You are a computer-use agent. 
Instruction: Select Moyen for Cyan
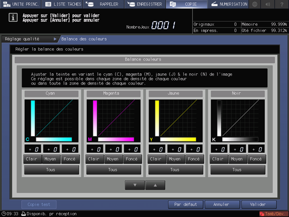(x=51, y=159)
